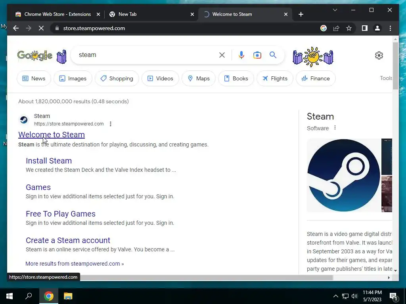Close the Welcome to Steam tab
The image size is (406, 304).
point(285,14)
